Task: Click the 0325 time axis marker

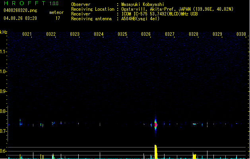Action: tap(122, 34)
